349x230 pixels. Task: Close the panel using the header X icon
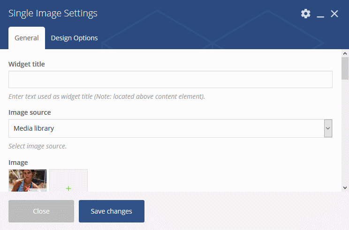pos(334,14)
